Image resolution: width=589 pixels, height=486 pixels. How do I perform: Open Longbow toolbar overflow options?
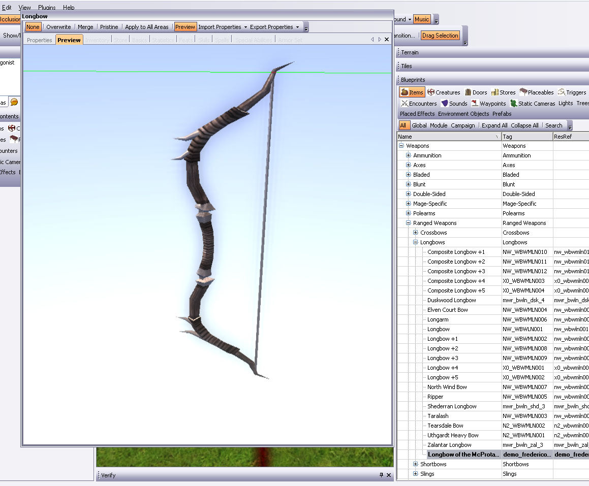tap(306, 28)
